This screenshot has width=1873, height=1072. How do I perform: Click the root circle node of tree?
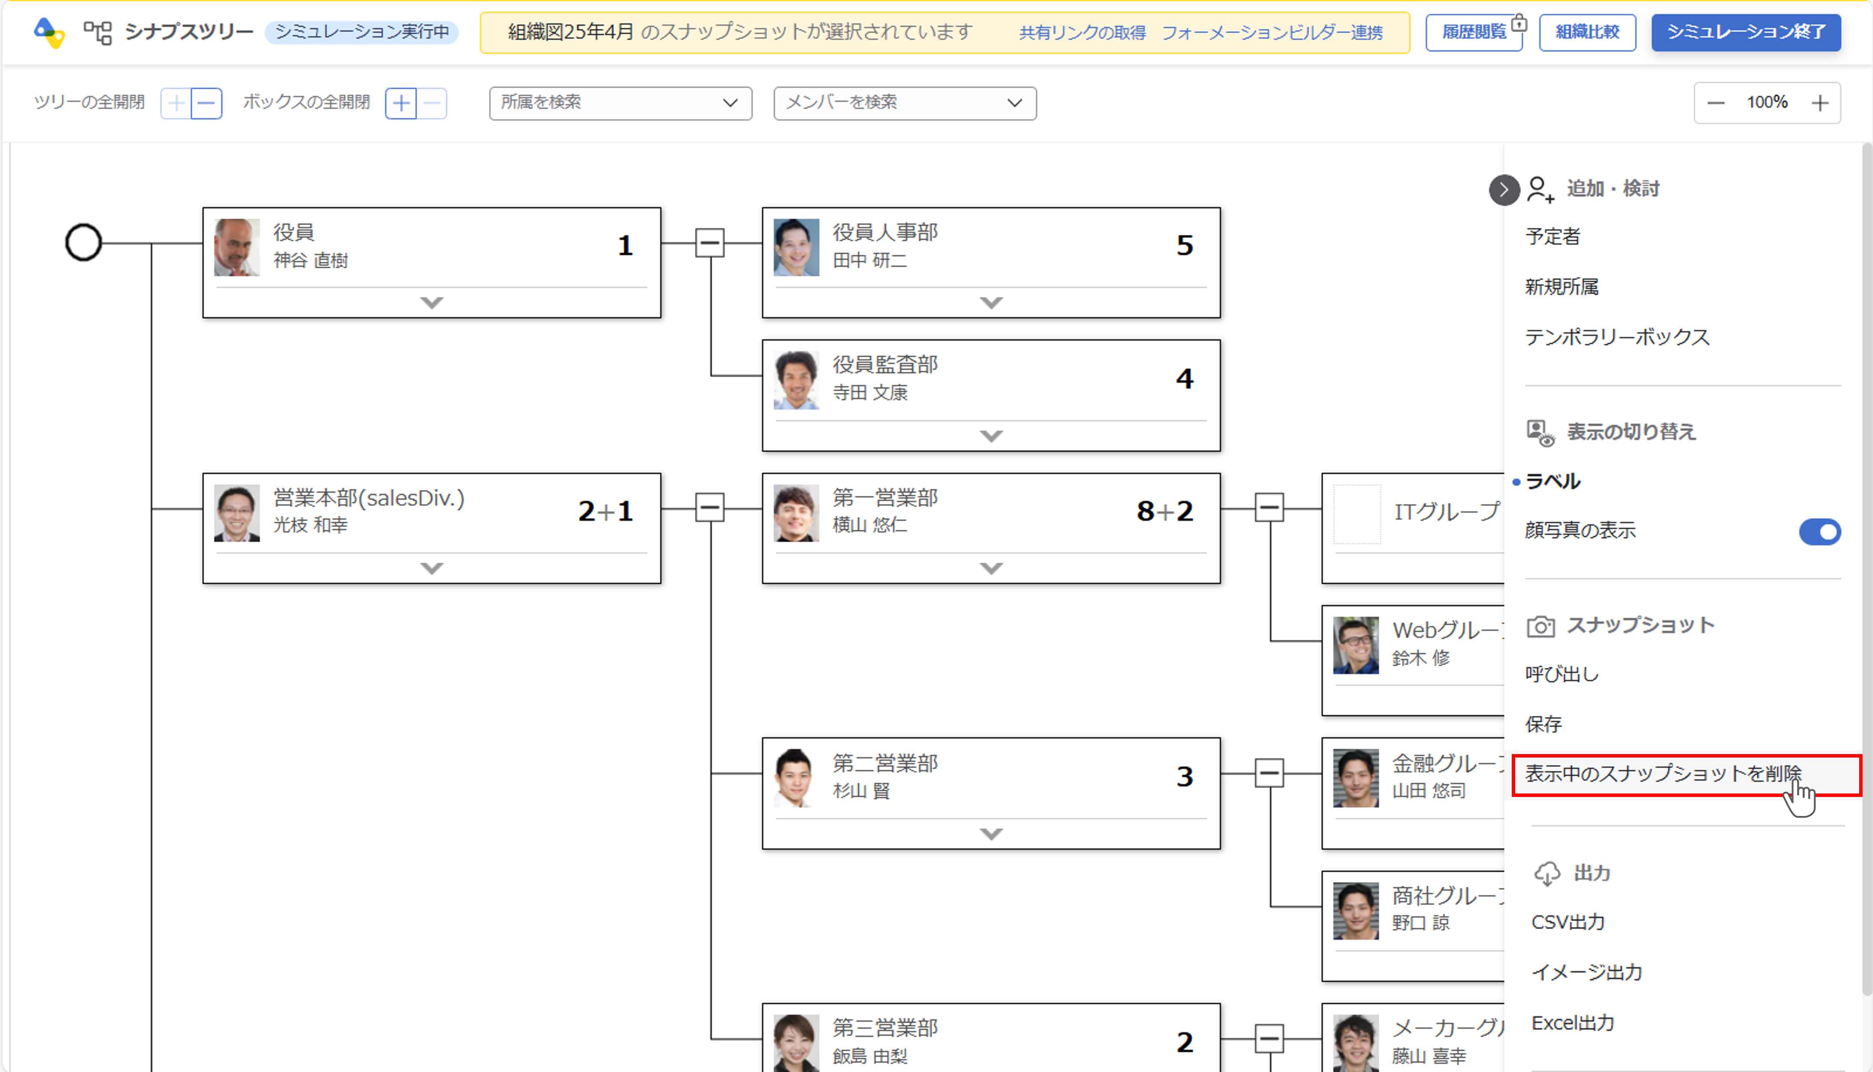(83, 242)
